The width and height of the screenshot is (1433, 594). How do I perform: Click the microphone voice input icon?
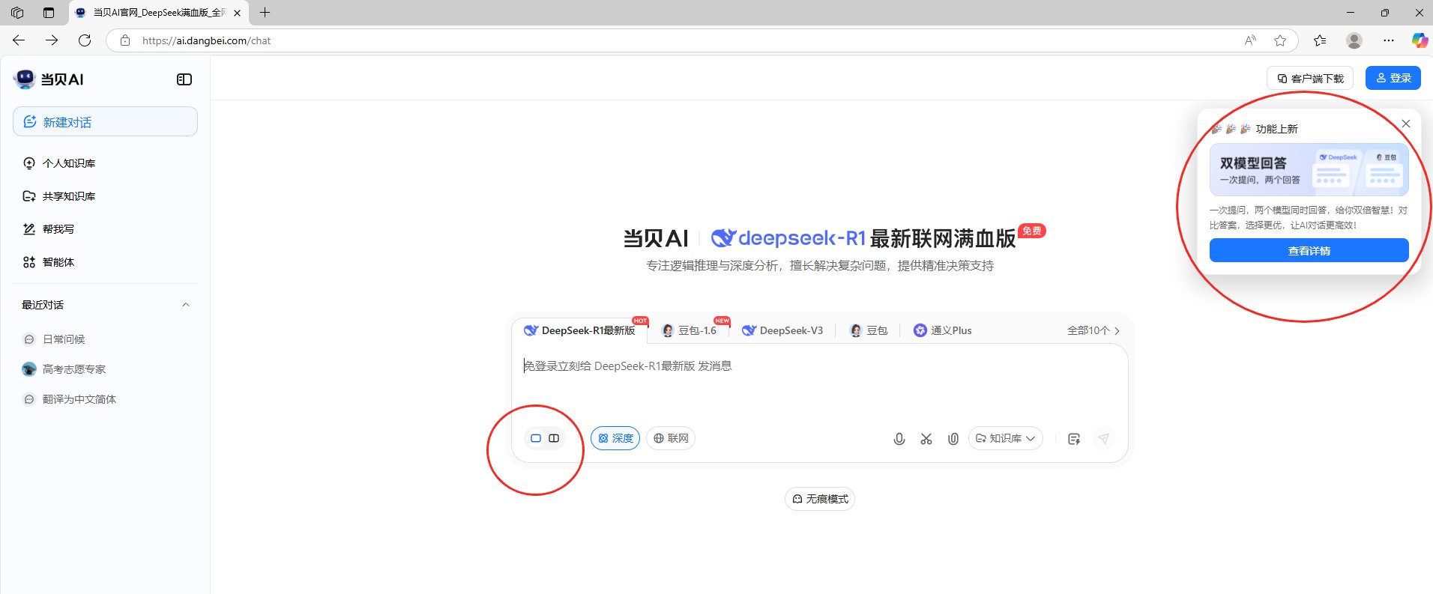pyautogui.click(x=899, y=439)
